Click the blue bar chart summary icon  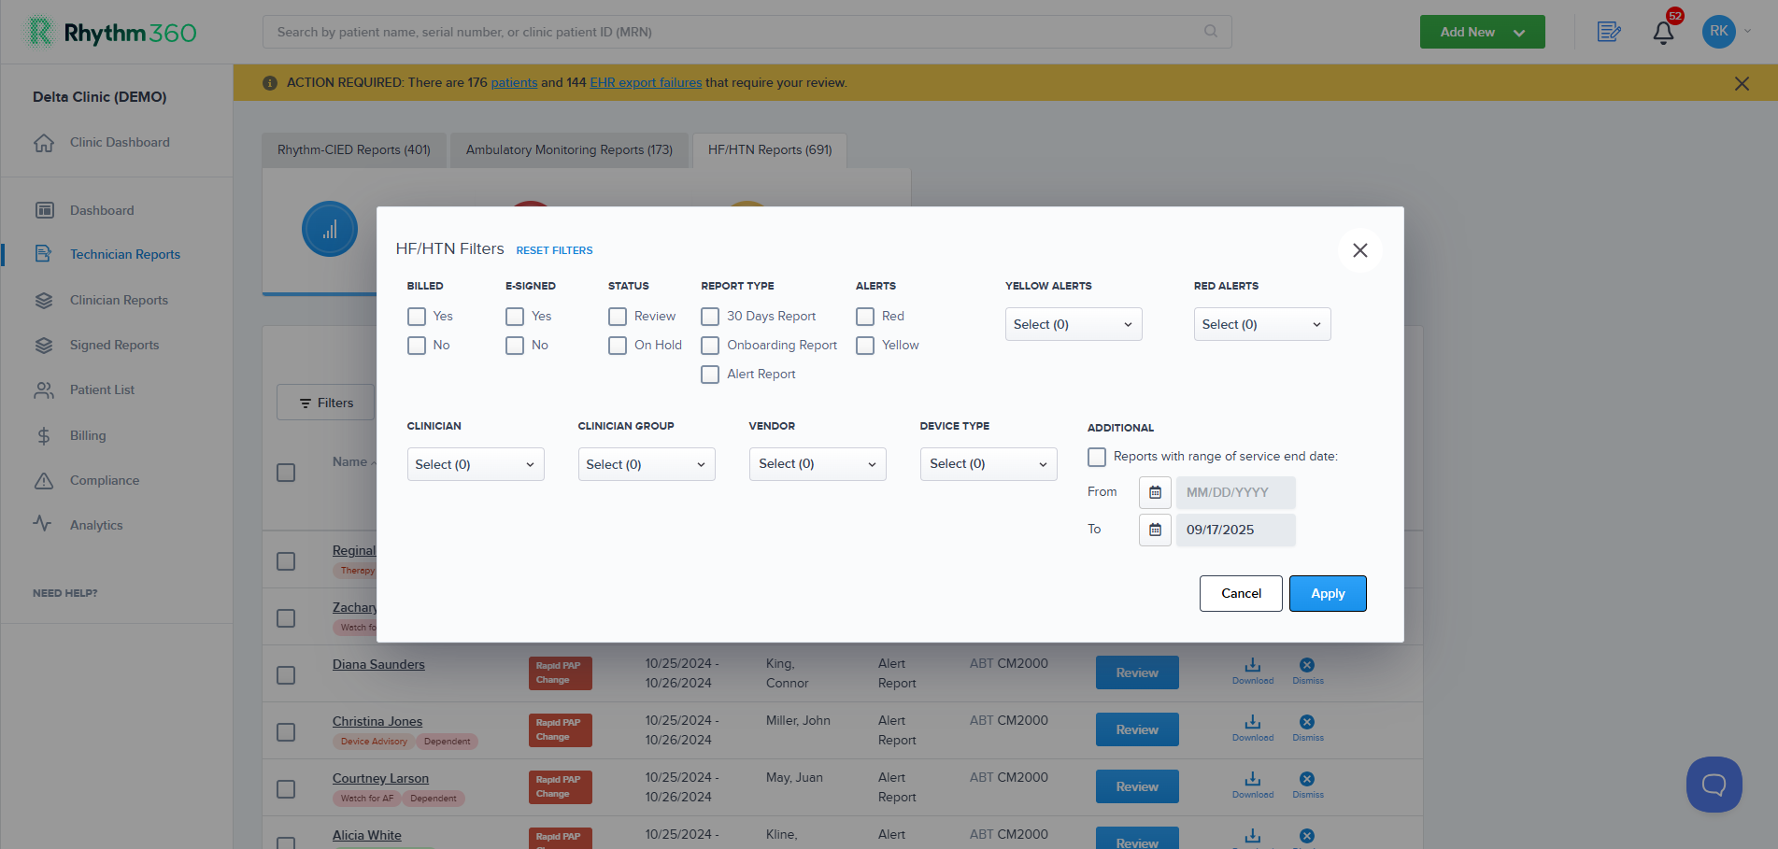pyautogui.click(x=330, y=229)
